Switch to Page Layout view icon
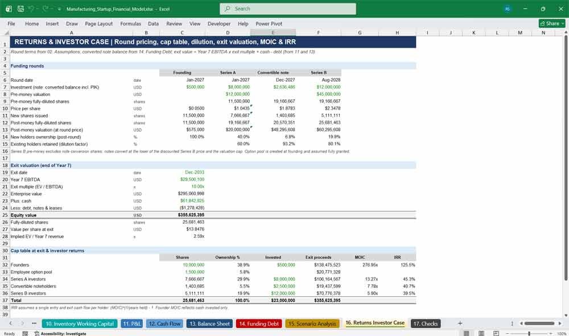This screenshot has width=569, height=336. coord(481,333)
